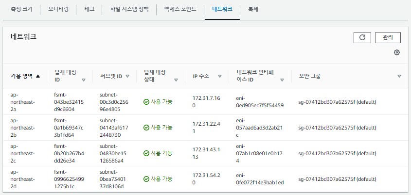Toggle ascending sort on 가용 영역 column

pyautogui.click(x=38, y=76)
